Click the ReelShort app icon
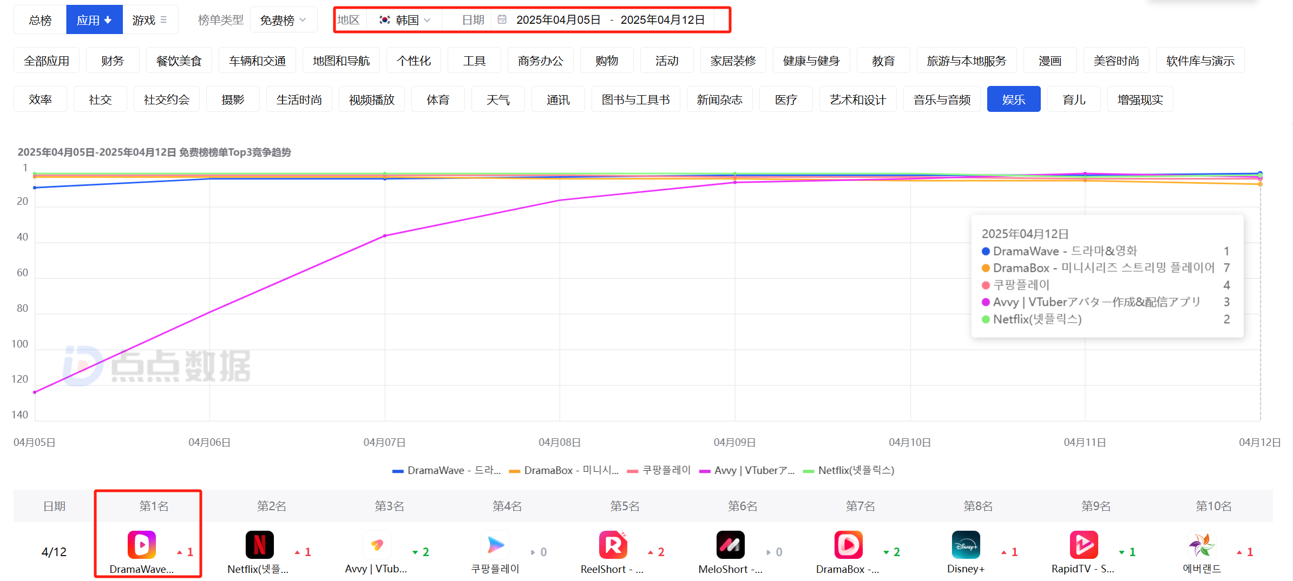Viewport: 1293px width, 581px height. pos(613,544)
